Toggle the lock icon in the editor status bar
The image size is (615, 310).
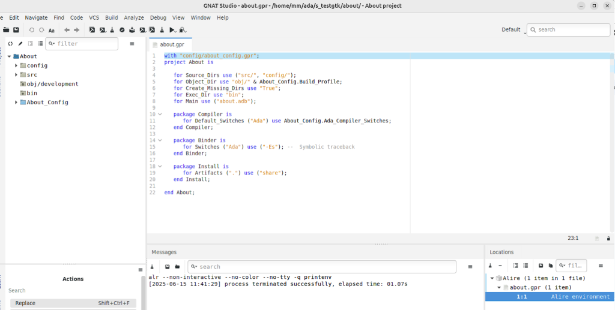coord(608,238)
